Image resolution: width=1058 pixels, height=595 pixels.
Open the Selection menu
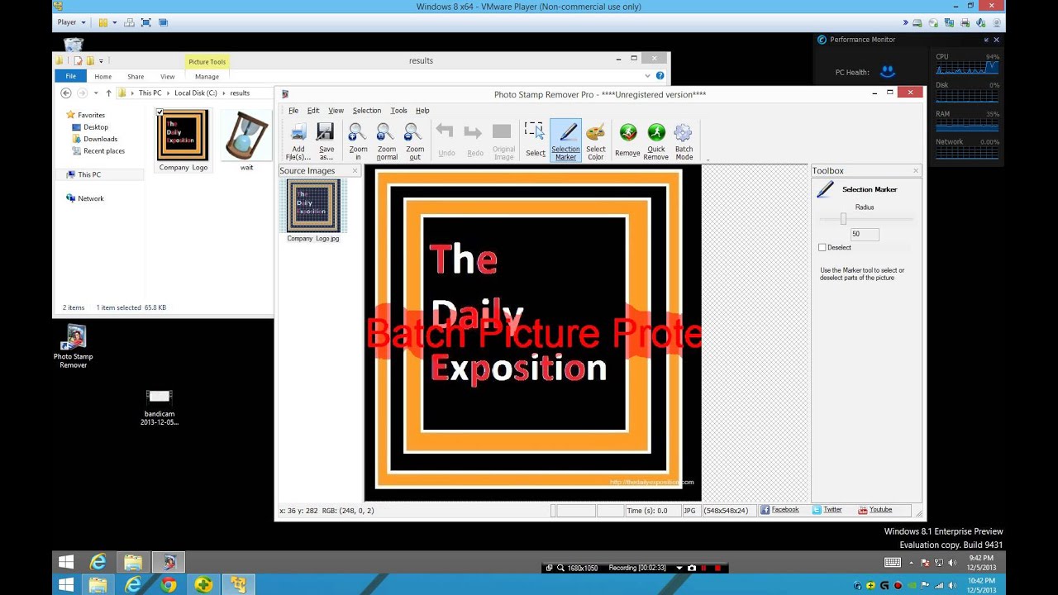[367, 111]
